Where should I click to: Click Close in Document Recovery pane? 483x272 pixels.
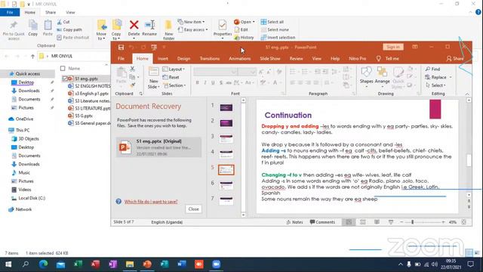(193, 209)
